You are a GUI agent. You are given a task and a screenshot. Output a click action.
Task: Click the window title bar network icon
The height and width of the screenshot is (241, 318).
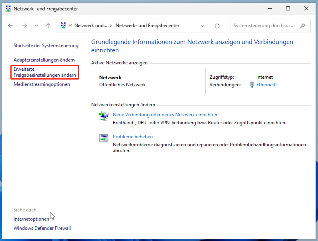(8, 8)
